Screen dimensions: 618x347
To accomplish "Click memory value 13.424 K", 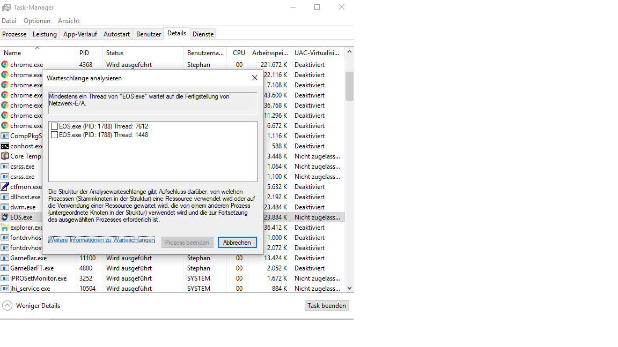I will (276, 258).
